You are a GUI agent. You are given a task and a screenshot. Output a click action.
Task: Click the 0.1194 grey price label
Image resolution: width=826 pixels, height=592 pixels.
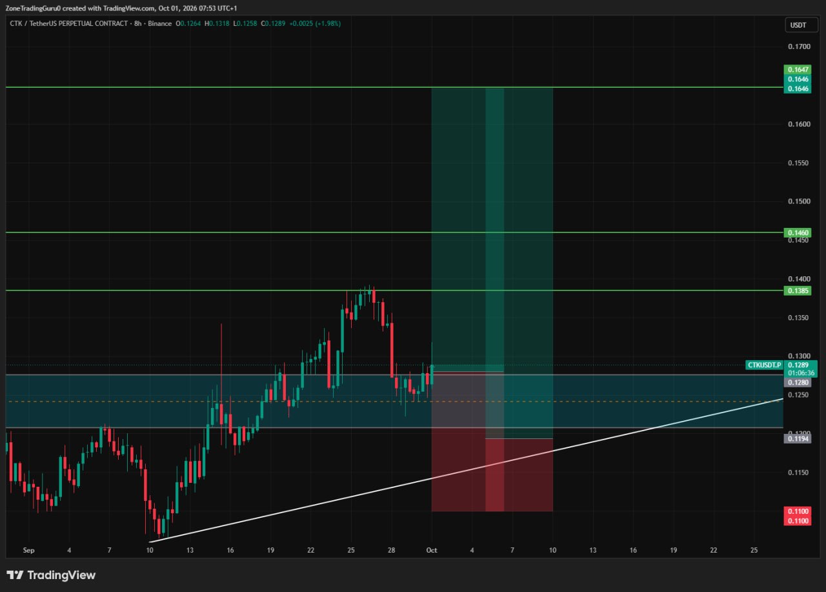click(797, 439)
